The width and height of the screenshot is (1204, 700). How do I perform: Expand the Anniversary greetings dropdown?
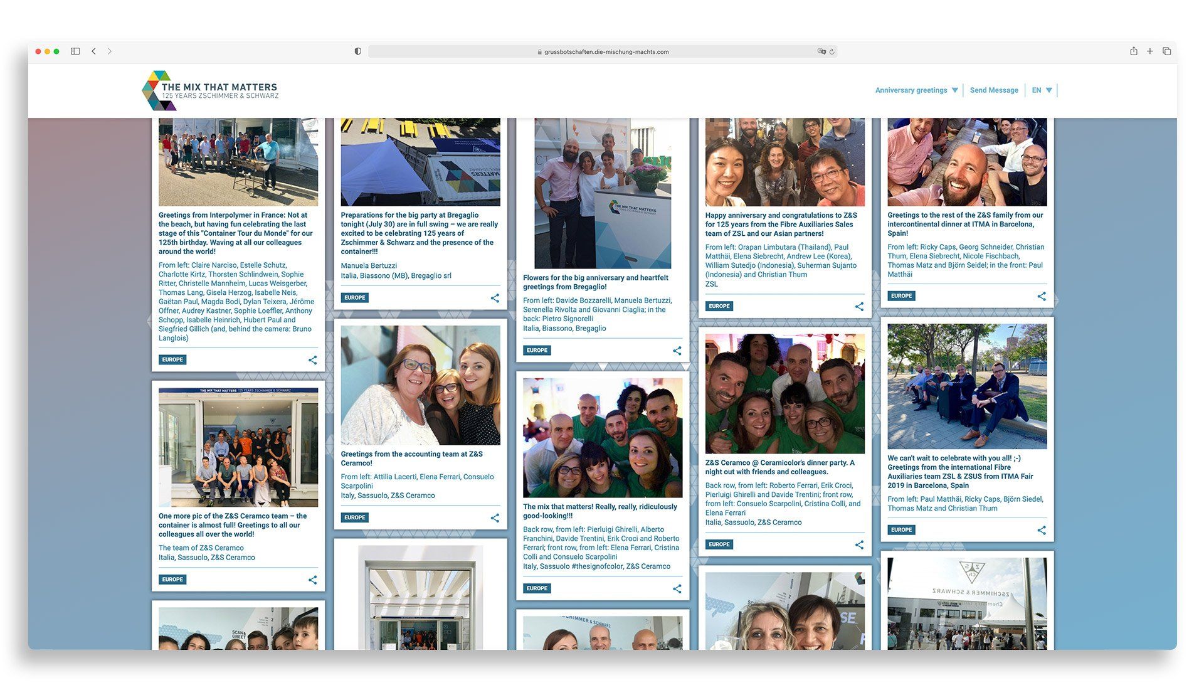[x=916, y=90]
